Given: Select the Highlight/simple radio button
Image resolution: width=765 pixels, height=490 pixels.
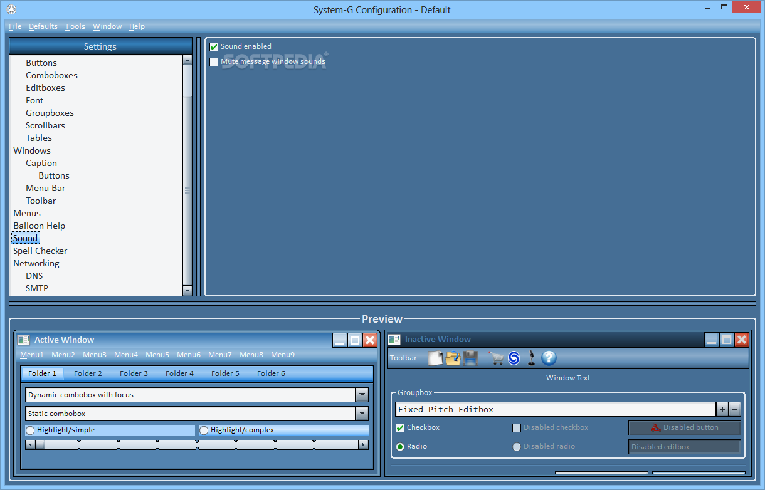Looking at the screenshot, I should (x=30, y=430).
